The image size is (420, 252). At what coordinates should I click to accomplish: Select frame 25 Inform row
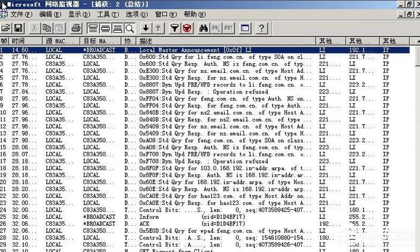204,217
